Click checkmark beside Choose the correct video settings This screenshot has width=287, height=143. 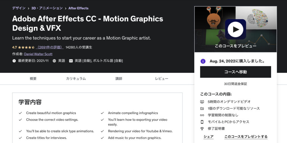pyautogui.click(x=20, y=120)
